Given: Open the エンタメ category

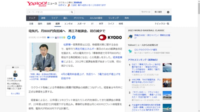Looking at the screenshot, I should (x=68, y=24).
